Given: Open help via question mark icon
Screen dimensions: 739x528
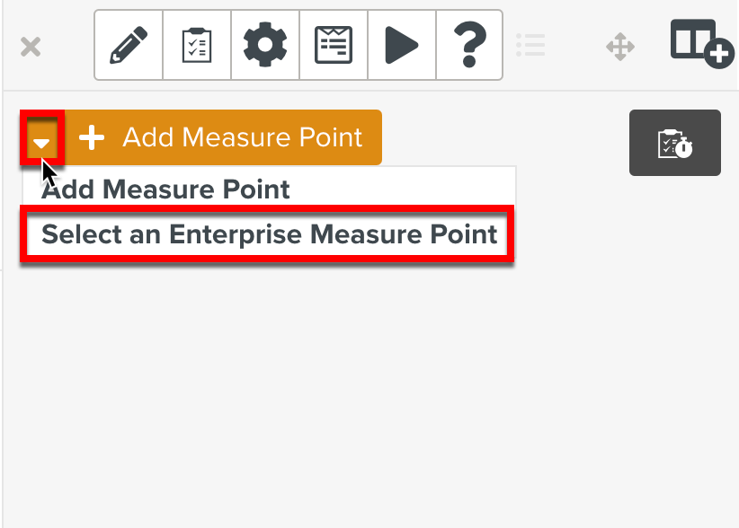Looking at the screenshot, I should [469, 43].
